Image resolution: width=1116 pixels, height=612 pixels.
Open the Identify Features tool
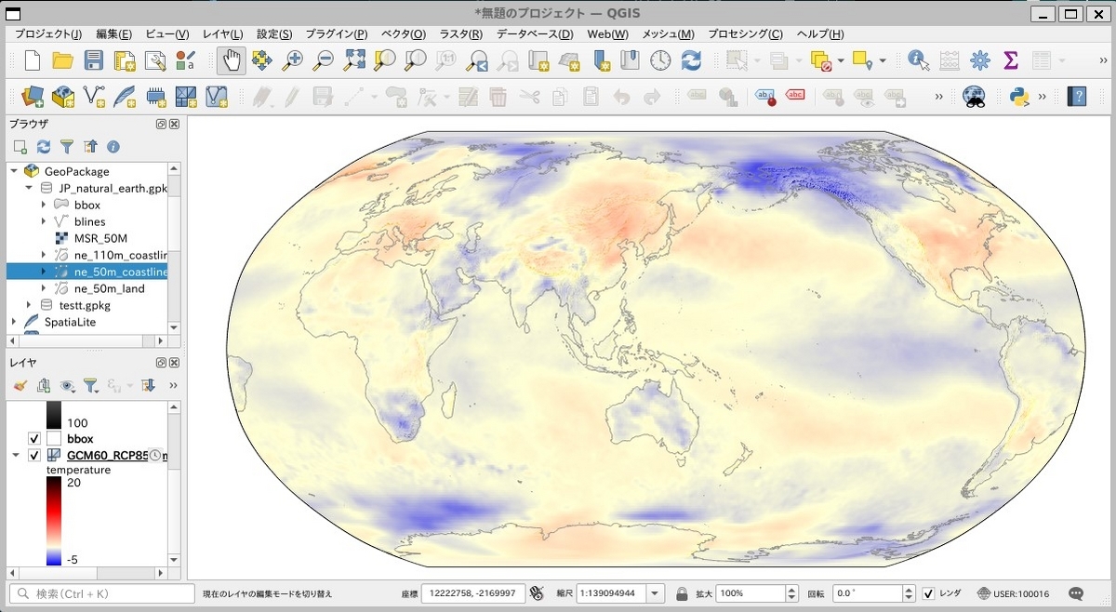(x=919, y=60)
